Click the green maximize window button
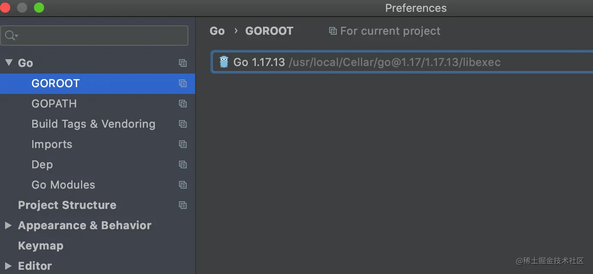 tap(39, 8)
